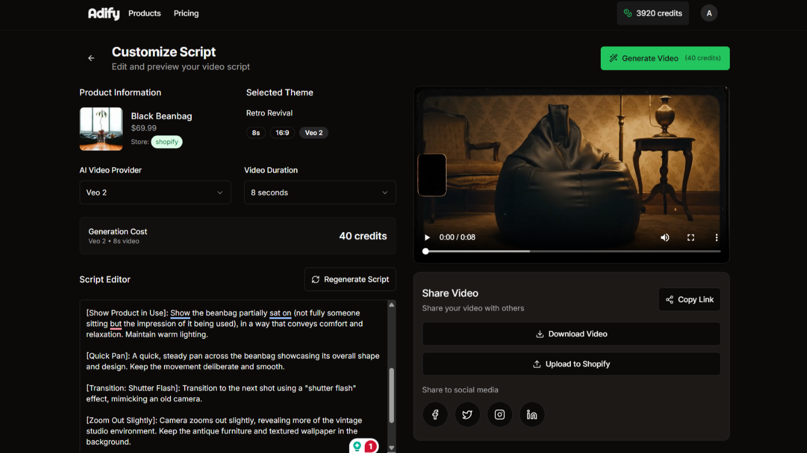The image size is (807, 453).
Task: Open the Video Duration dropdown
Action: click(319, 192)
